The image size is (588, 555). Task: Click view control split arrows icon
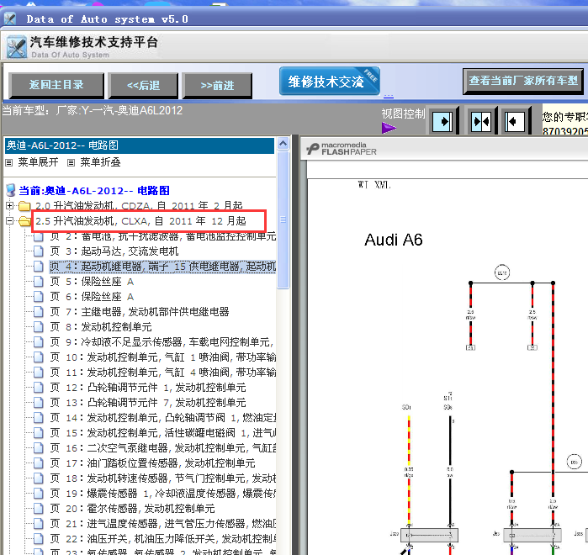point(481,121)
